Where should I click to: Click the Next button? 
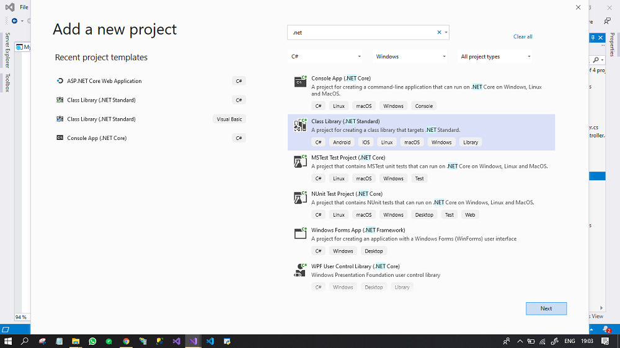pyautogui.click(x=546, y=308)
